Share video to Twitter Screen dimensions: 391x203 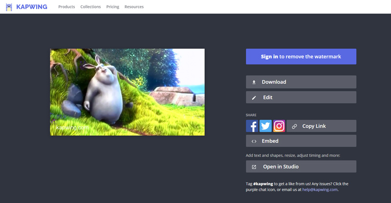(265, 126)
